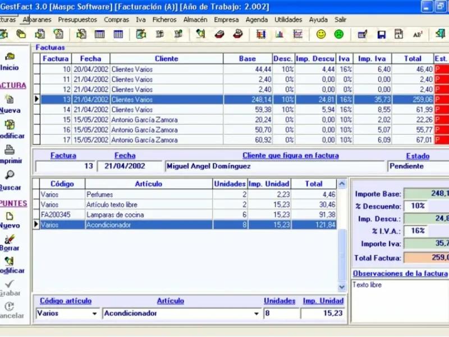
Task: Click the Cliente column header in invoices
Action: point(166,58)
